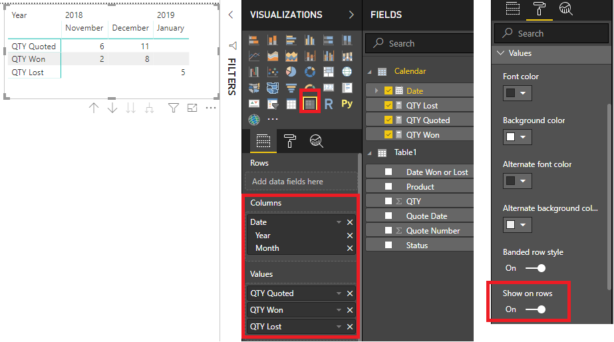
Task: Select the line chart visual
Action: coord(253,56)
